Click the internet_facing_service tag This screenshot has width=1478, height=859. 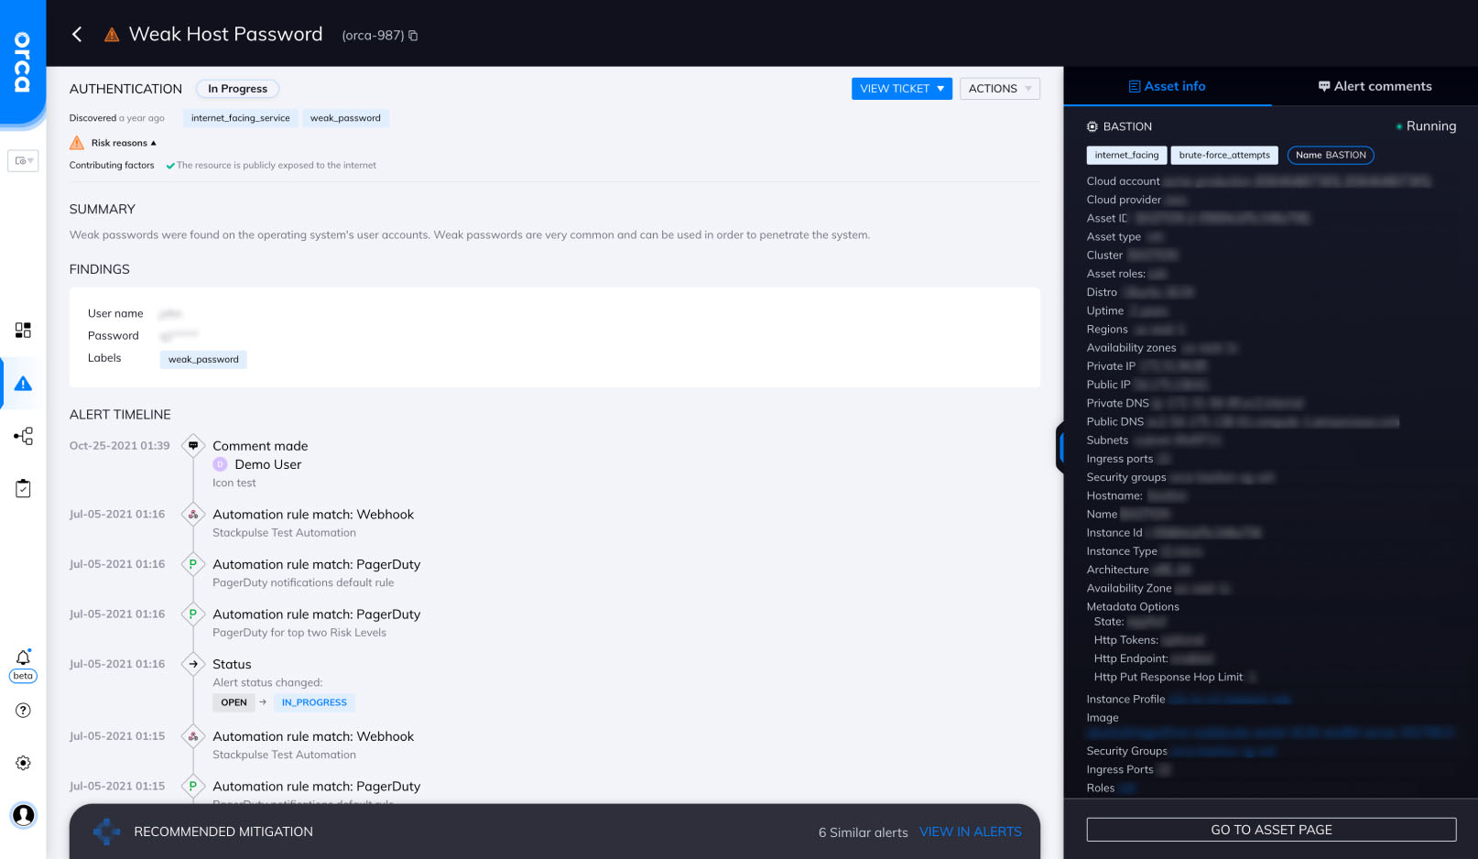[x=240, y=118]
